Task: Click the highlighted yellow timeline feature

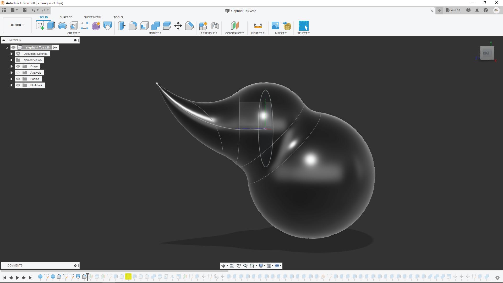Action: coord(128,277)
